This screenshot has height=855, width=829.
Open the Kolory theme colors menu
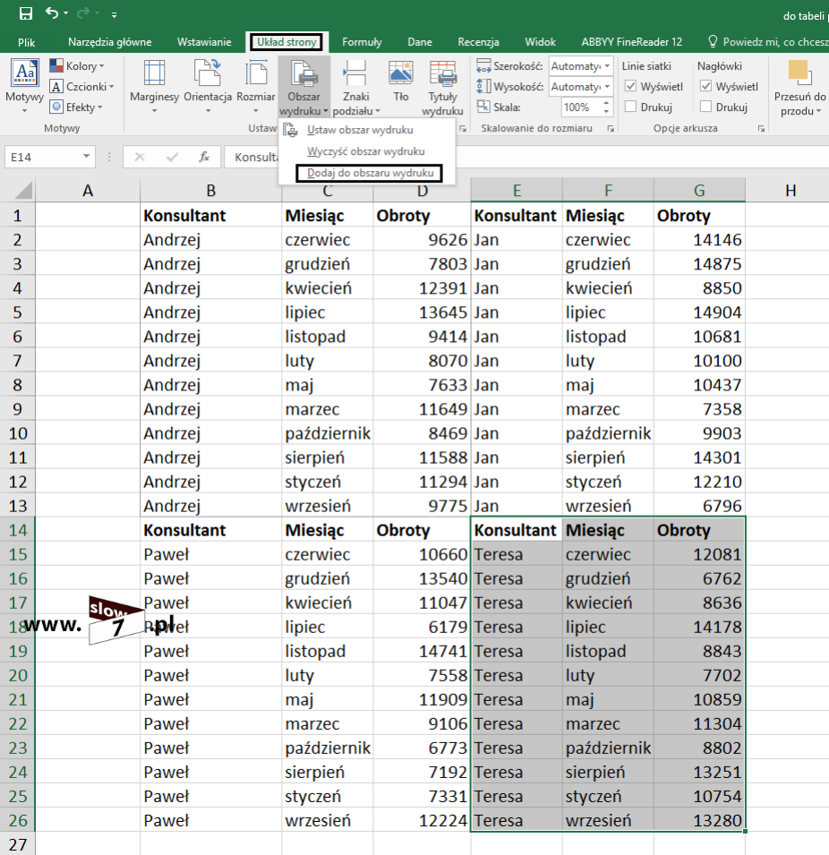(x=78, y=66)
